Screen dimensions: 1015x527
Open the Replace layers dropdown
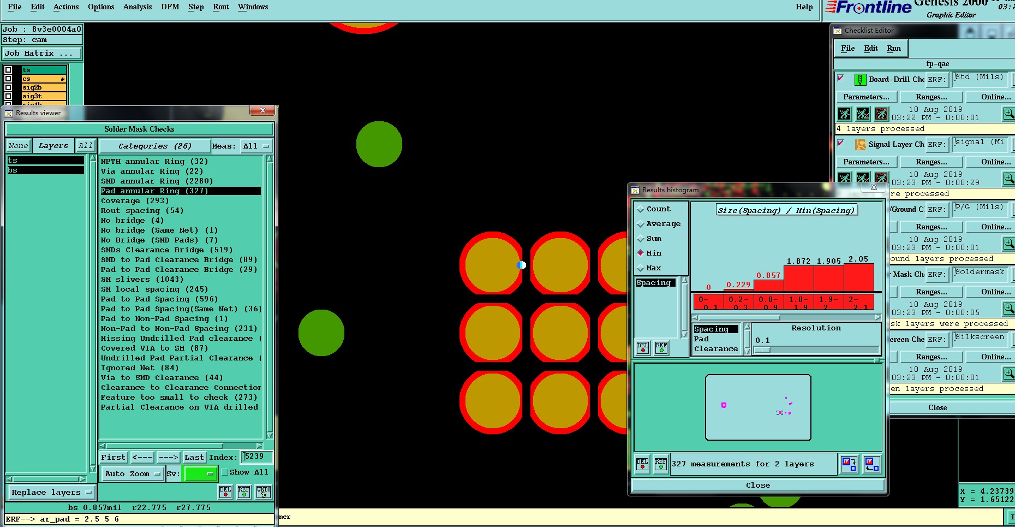point(51,493)
